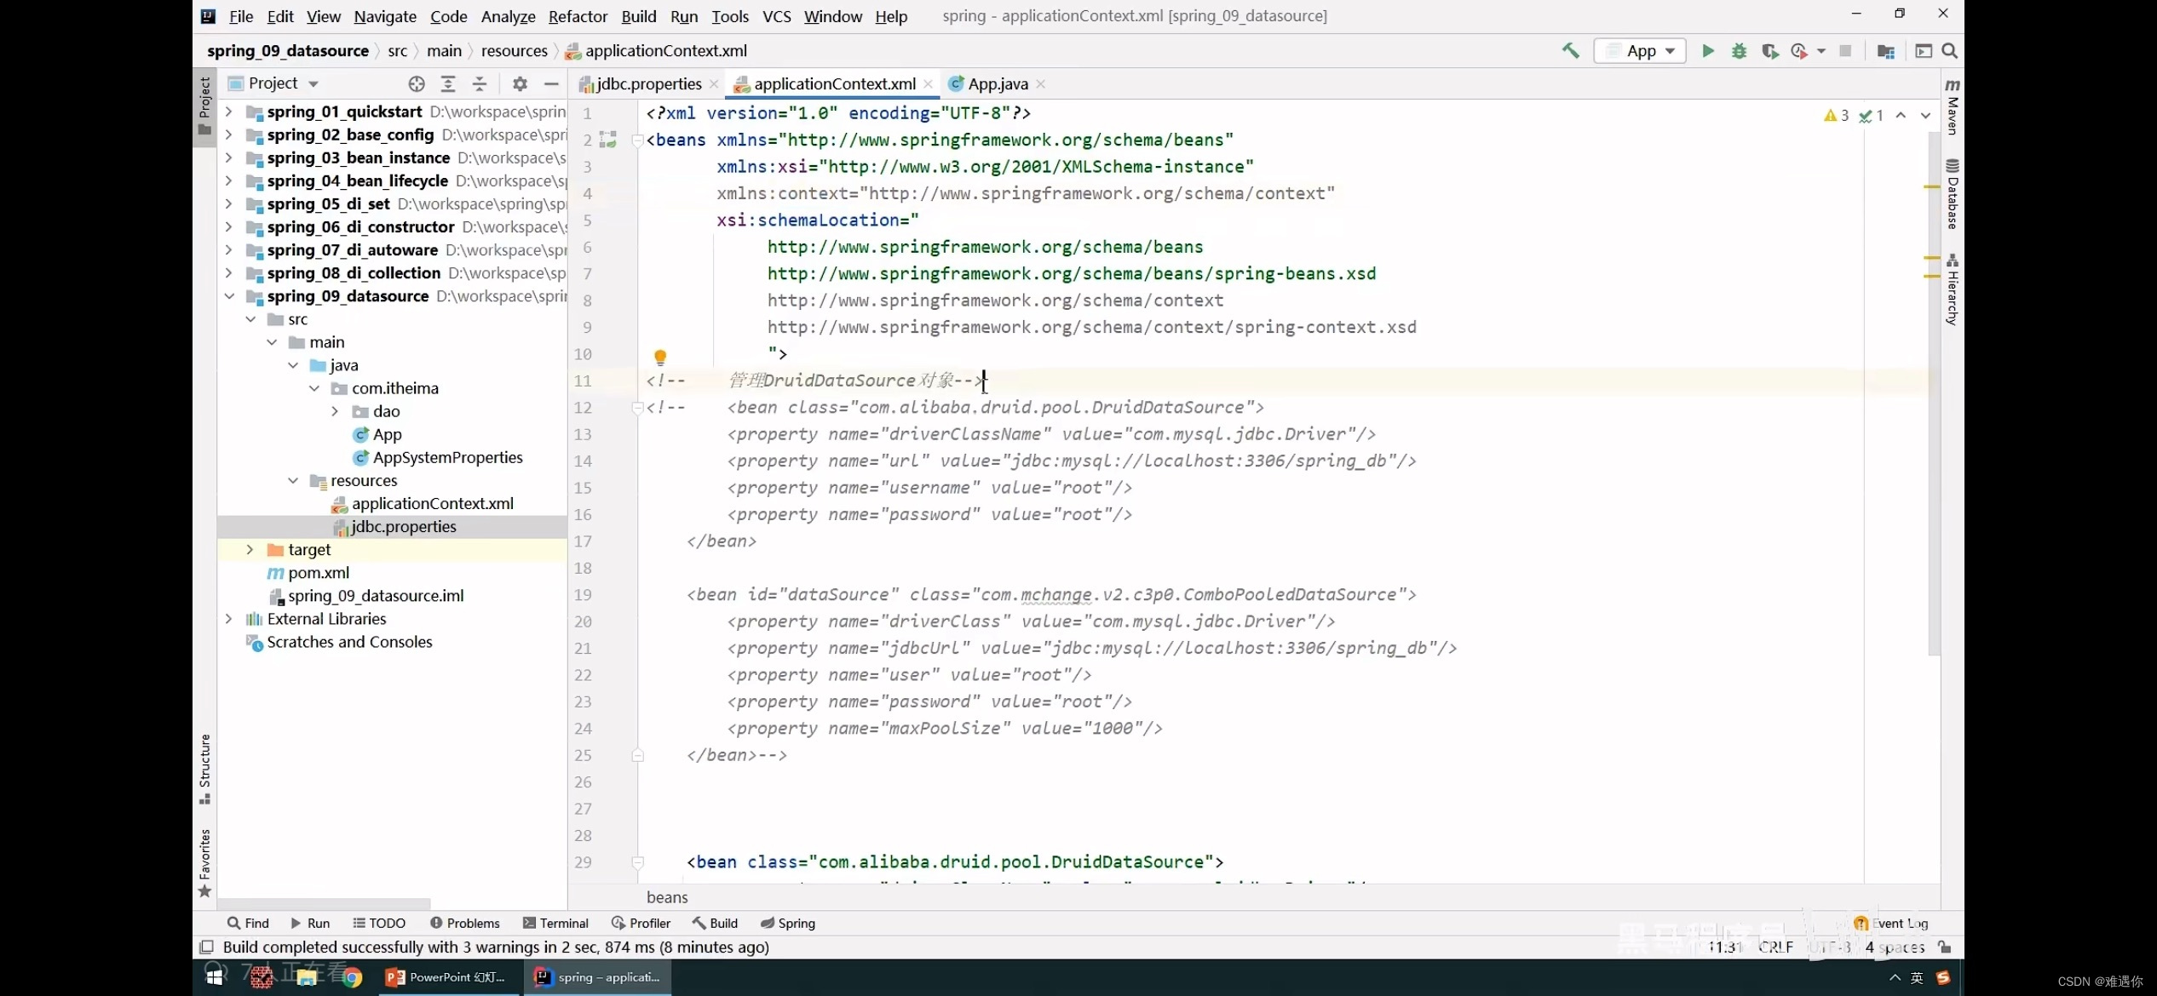Jump to previous highlighted error arrow
The width and height of the screenshot is (2157, 996).
(1901, 115)
